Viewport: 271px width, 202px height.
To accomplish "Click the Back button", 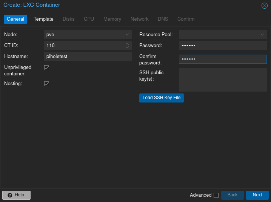I will pyautogui.click(x=233, y=195).
